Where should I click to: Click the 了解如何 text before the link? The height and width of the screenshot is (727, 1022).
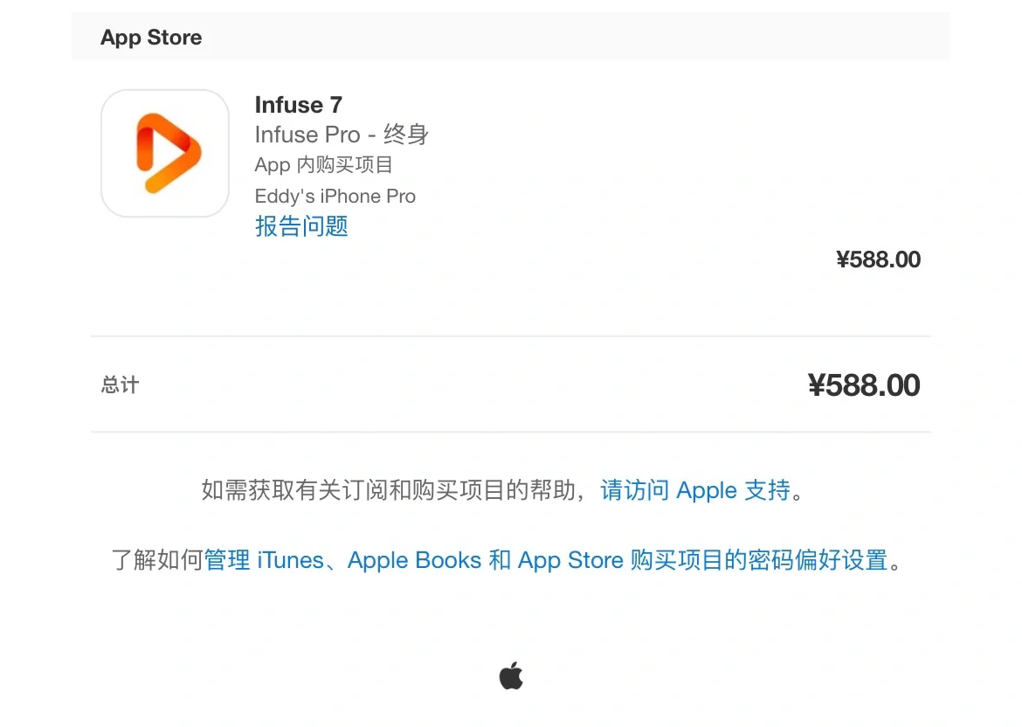(157, 560)
